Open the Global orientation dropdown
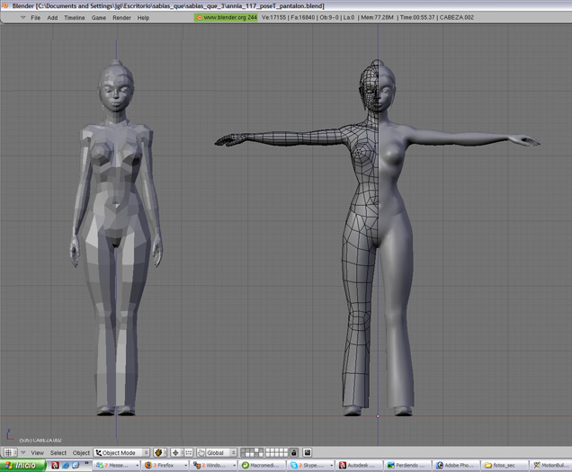The width and height of the screenshot is (572, 472). pos(219,452)
